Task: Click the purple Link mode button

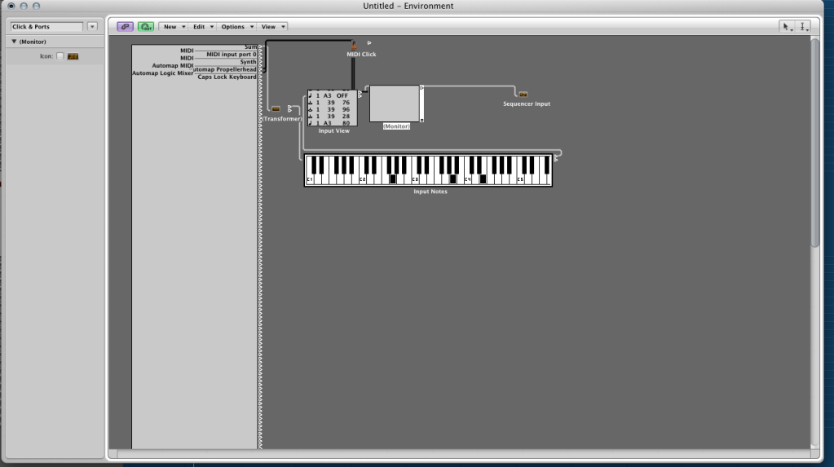Action: (125, 27)
